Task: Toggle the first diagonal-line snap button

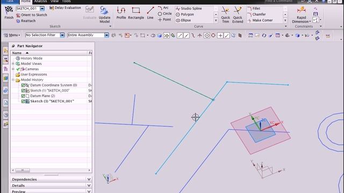Action: 180,35
